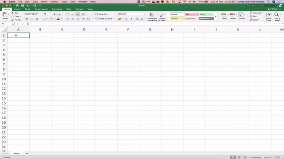Click the Paste clipboard icon
The width and height of the screenshot is (284, 159).
(5, 15)
